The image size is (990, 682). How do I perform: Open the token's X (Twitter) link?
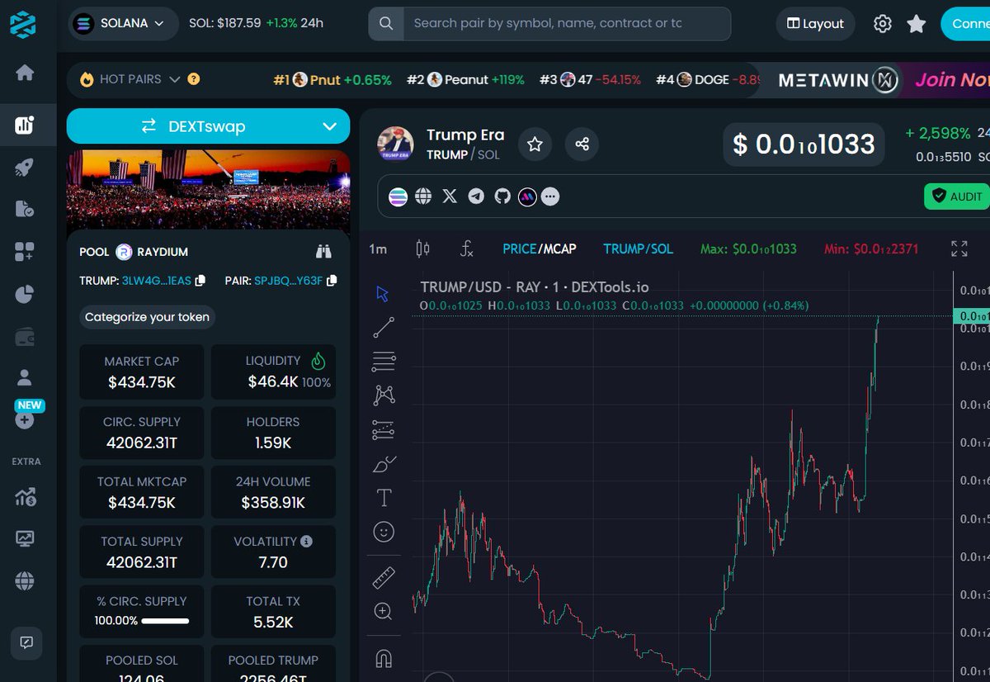point(450,197)
